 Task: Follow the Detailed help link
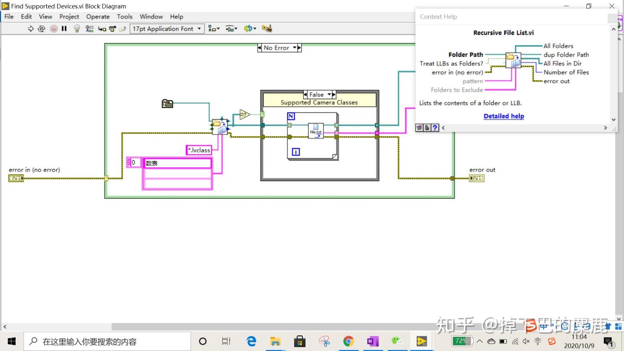pyautogui.click(x=504, y=116)
